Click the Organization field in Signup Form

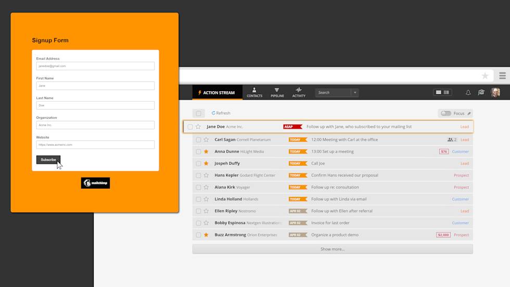pyautogui.click(x=95, y=125)
